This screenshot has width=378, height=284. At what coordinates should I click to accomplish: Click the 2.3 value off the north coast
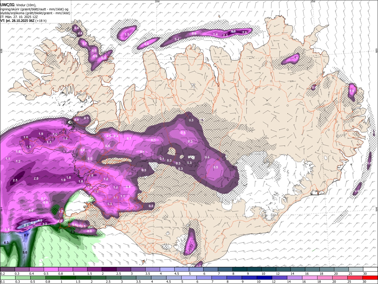(225, 35)
